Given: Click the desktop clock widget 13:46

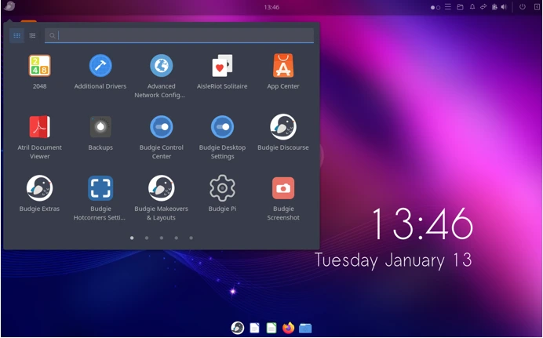Looking at the screenshot, I should (422, 224).
